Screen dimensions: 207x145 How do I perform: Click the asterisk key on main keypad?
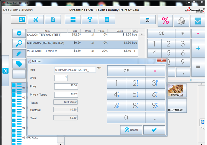click(183, 33)
